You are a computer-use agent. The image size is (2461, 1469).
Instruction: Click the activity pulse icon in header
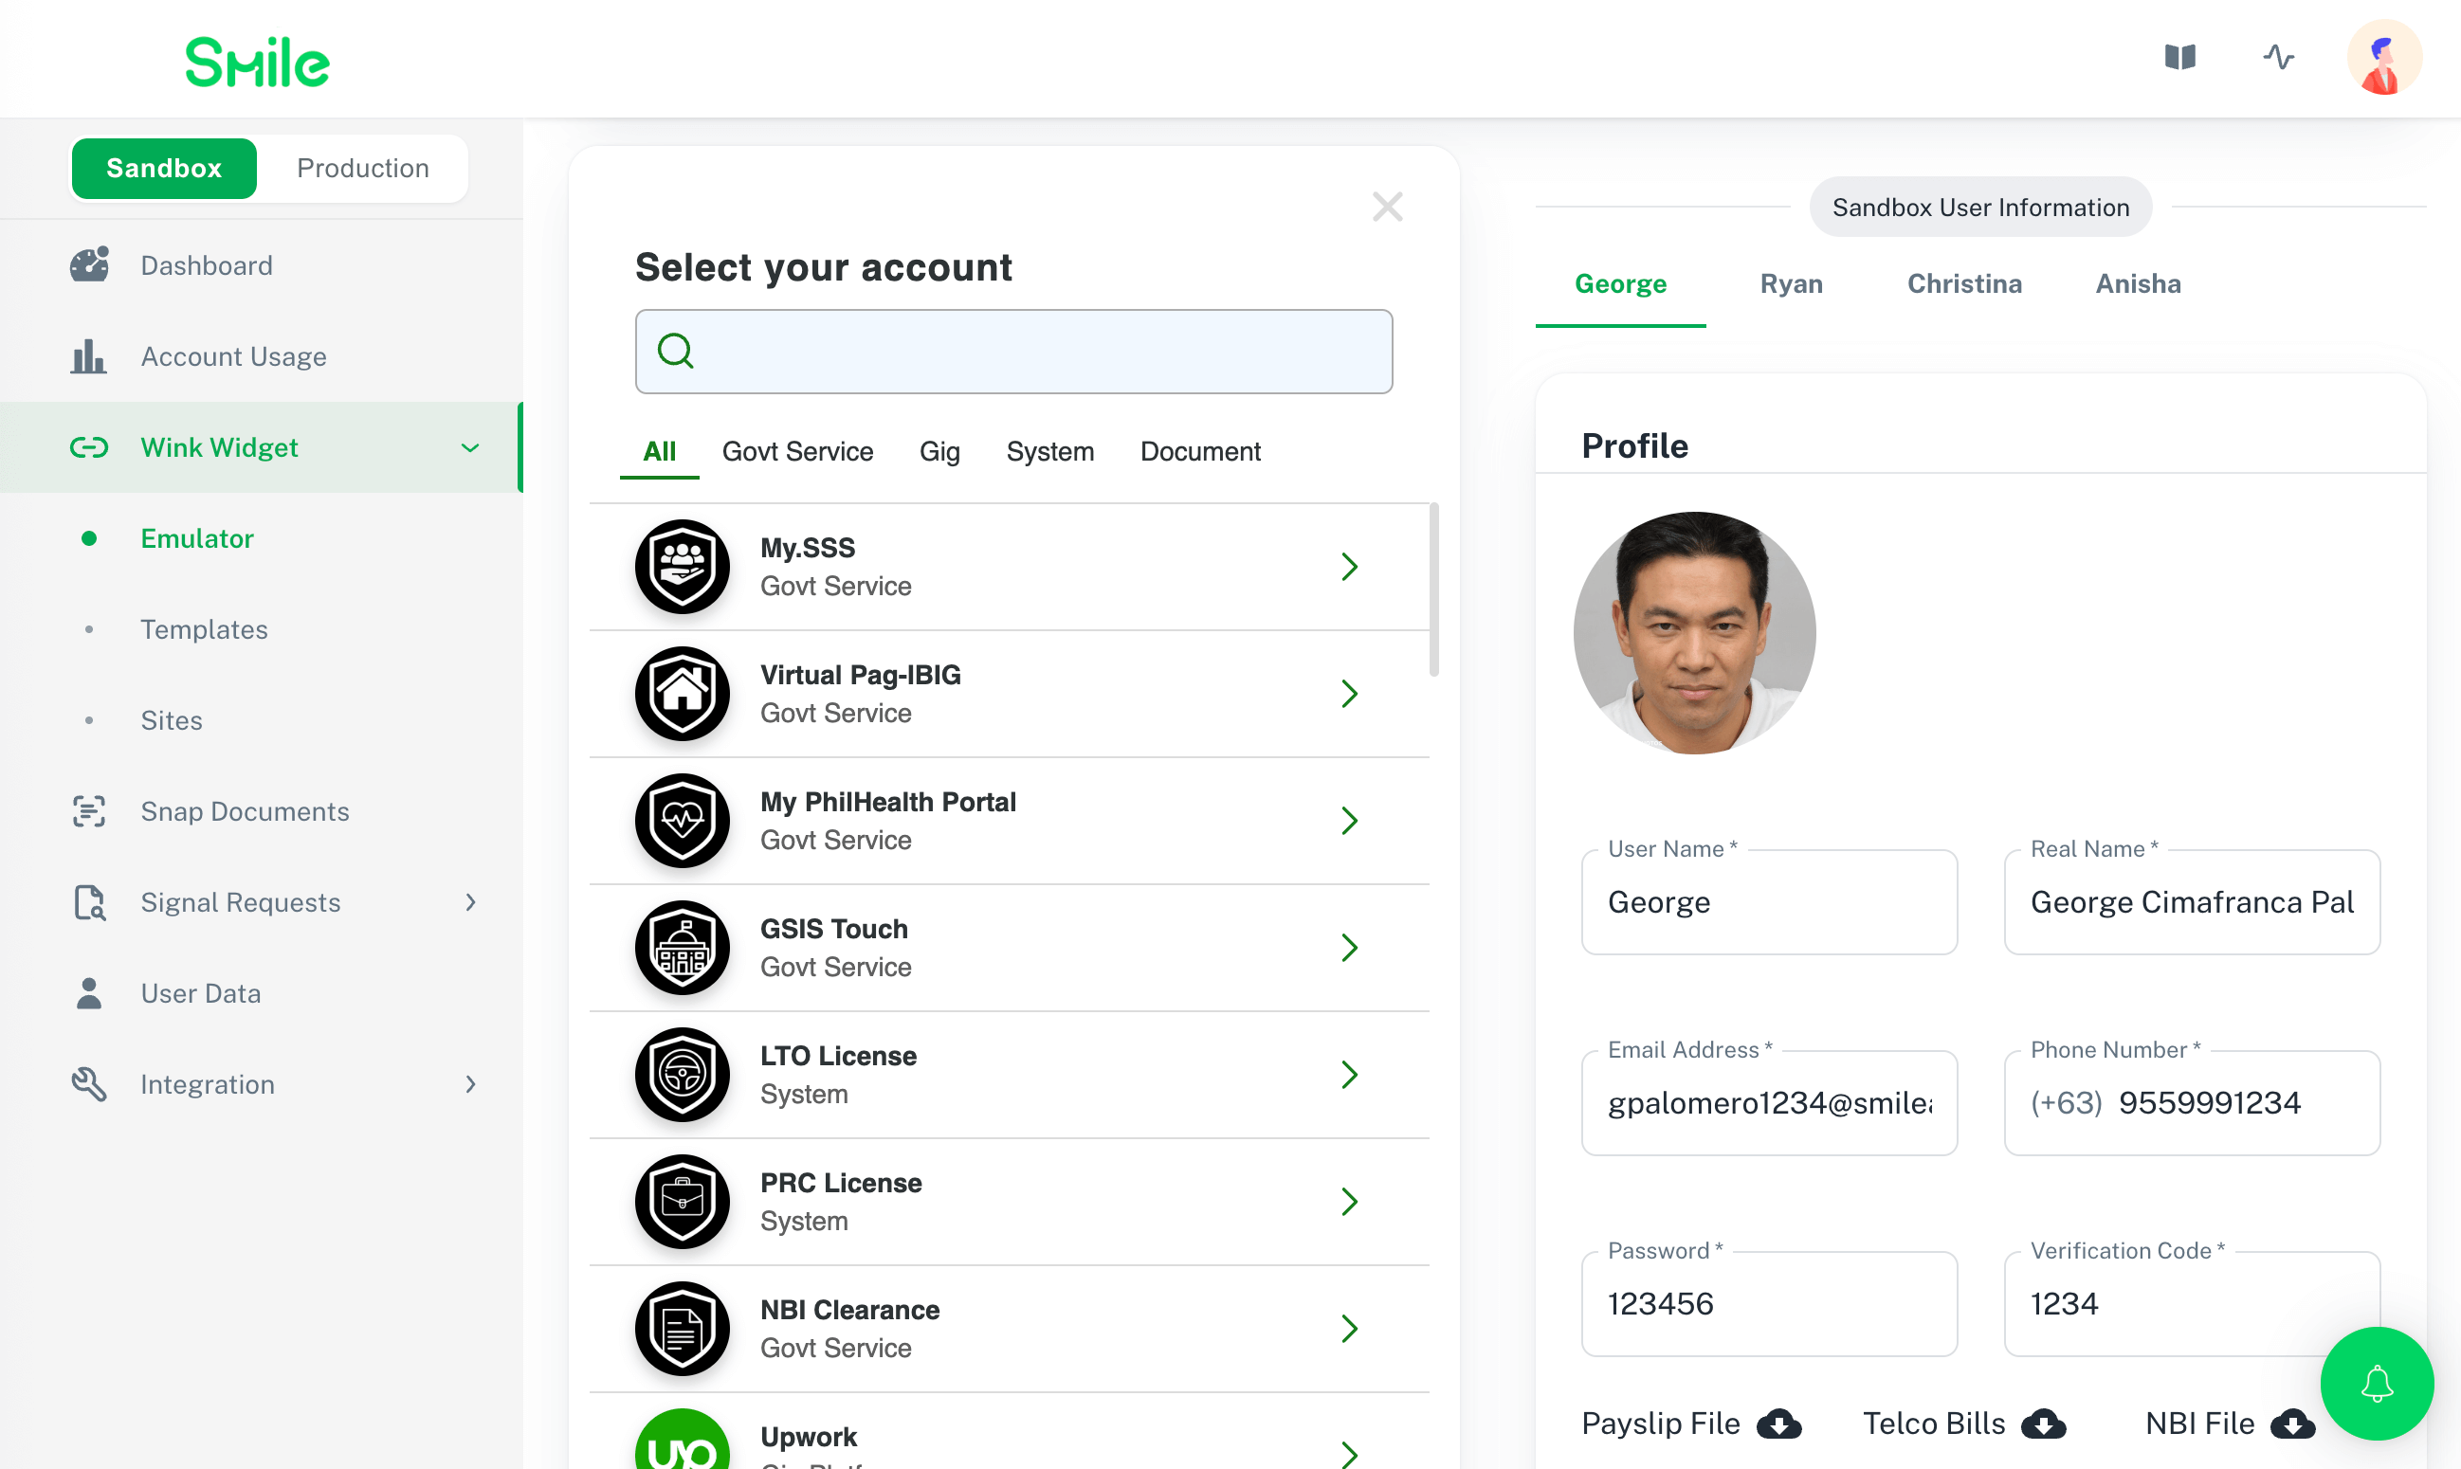pyautogui.click(x=2278, y=58)
